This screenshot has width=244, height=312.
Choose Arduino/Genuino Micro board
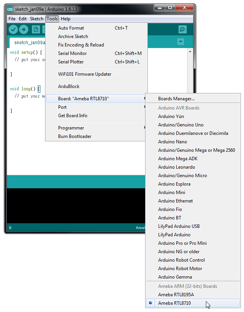tap(193, 176)
